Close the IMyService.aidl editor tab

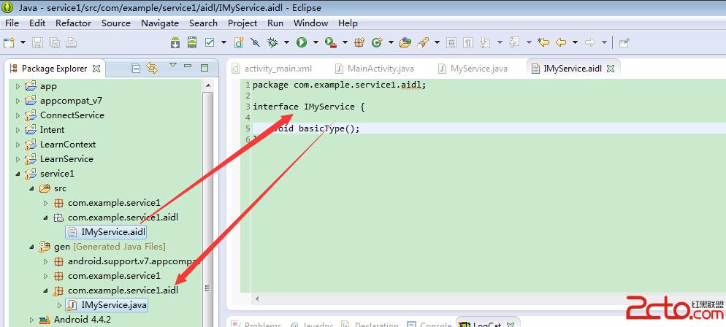pyautogui.click(x=611, y=69)
